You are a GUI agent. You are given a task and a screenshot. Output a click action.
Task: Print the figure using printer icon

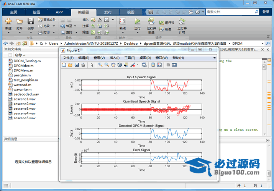83,65
